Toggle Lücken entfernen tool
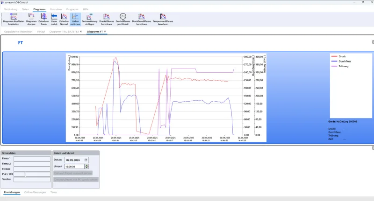Screen dimensions: 374x201 tap(75, 19)
